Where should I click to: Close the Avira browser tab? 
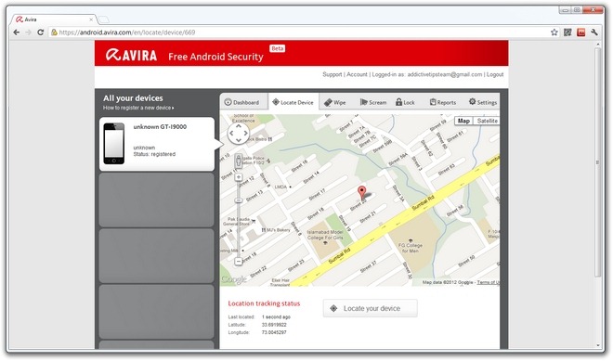pyautogui.click(x=91, y=19)
